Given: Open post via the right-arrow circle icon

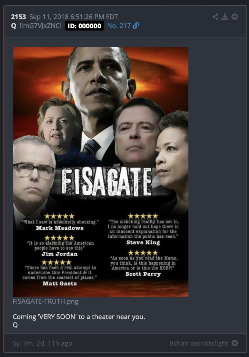Looking at the screenshot, I should coord(235,17).
